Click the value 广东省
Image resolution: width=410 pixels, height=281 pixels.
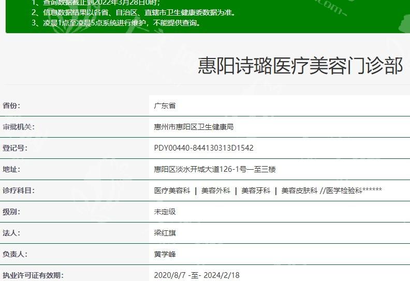[165, 106]
